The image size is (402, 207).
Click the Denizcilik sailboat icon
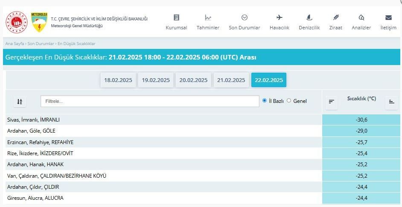[309, 18]
